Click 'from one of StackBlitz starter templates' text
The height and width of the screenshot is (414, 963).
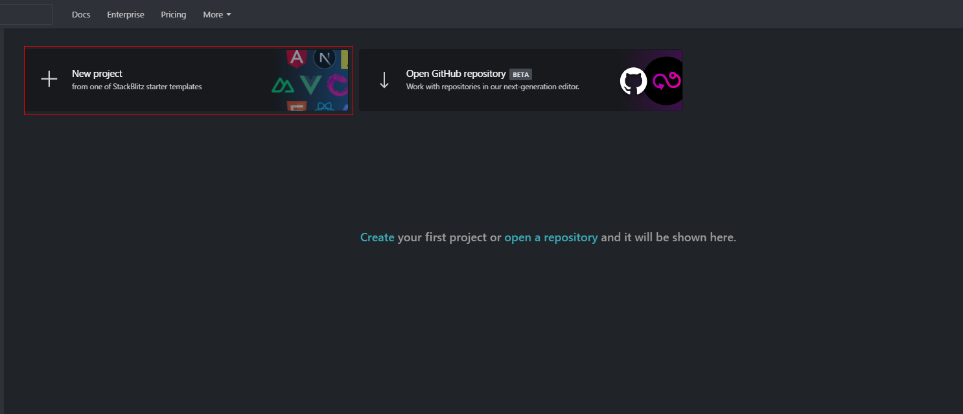(137, 87)
